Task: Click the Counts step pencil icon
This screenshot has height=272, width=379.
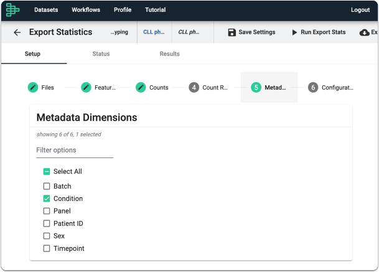Action: point(141,87)
